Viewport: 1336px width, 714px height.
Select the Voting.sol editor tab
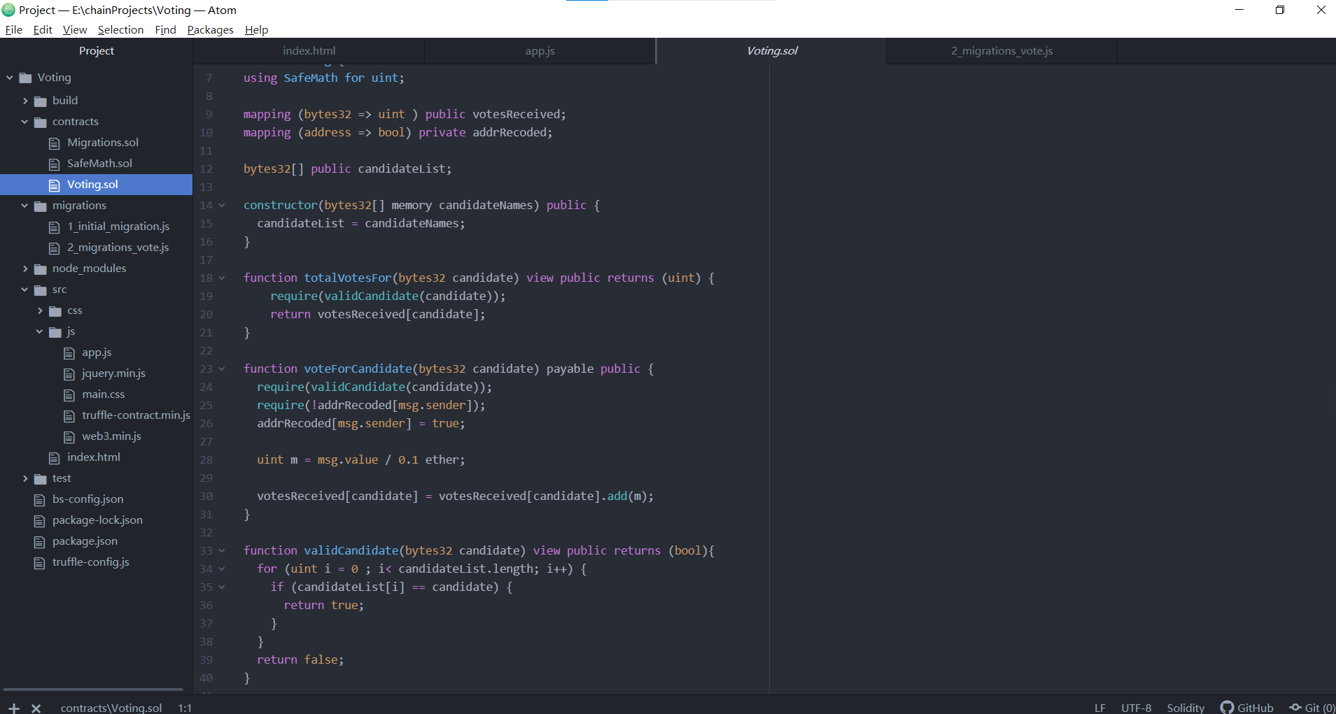tap(771, 51)
